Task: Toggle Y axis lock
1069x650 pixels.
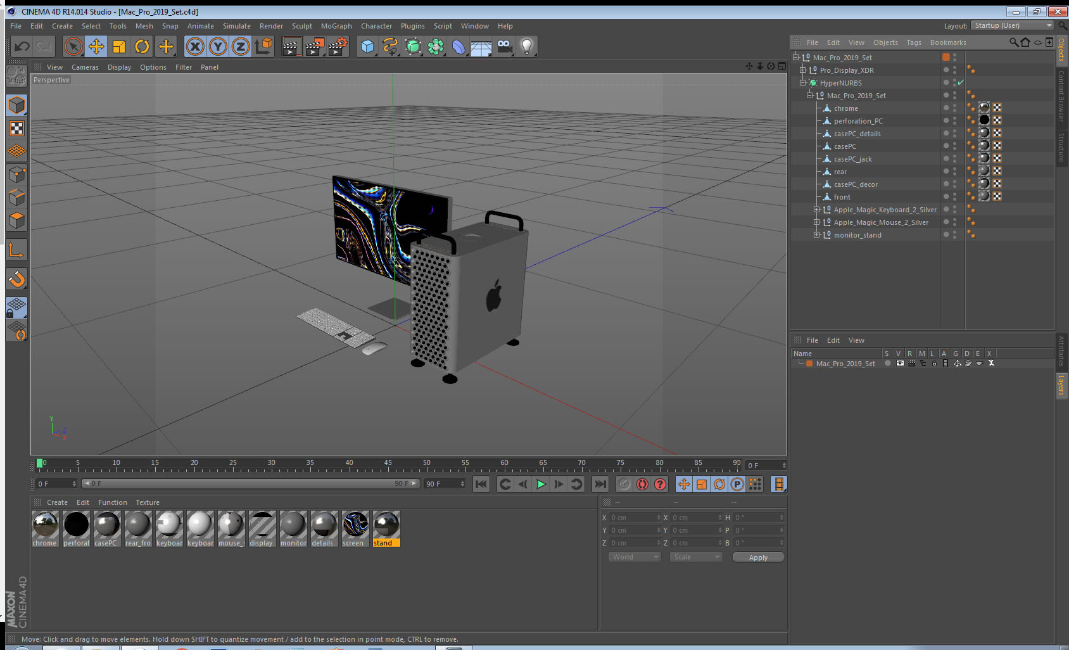Action: (218, 46)
